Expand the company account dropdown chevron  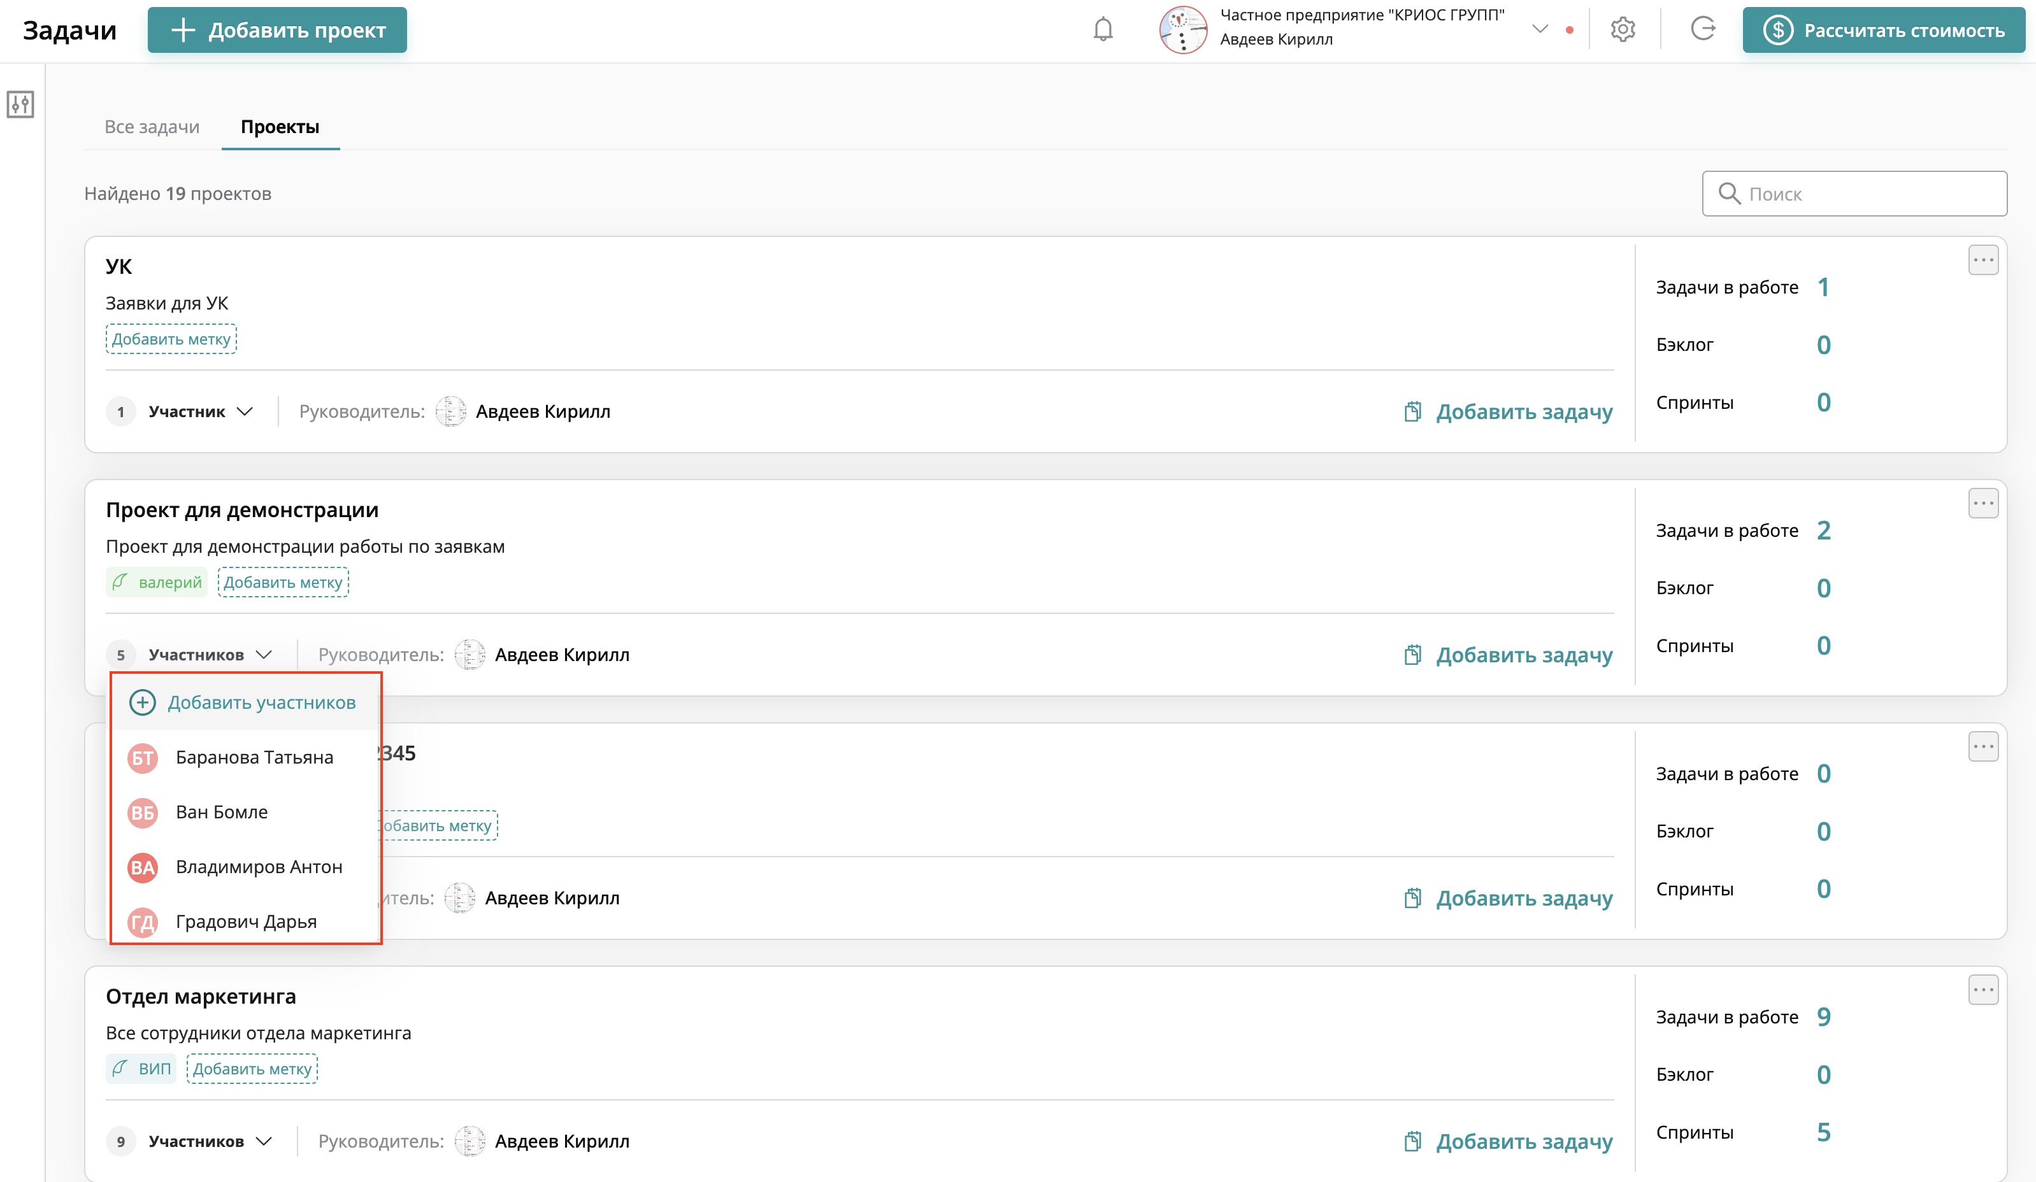[x=1540, y=29]
